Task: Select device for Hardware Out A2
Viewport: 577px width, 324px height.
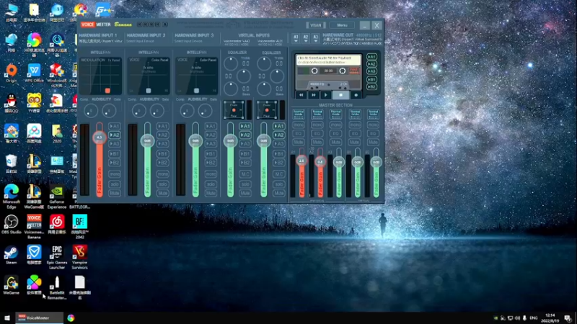Action: (x=305, y=38)
